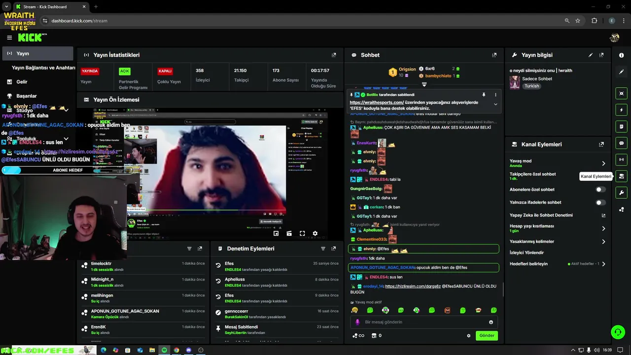Expand Hesap yaşı kısıtlaması options

click(x=603, y=228)
